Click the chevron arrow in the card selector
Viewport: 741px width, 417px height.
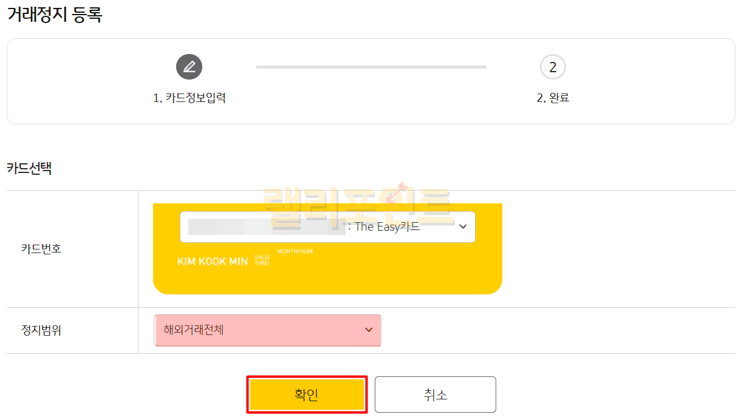point(463,226)
